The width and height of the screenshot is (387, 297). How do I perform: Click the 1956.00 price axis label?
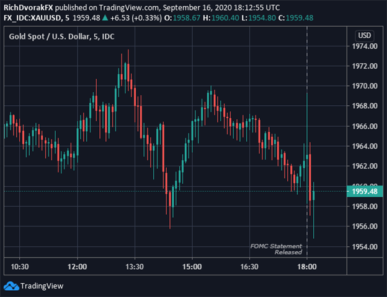[x=365, y=226]
